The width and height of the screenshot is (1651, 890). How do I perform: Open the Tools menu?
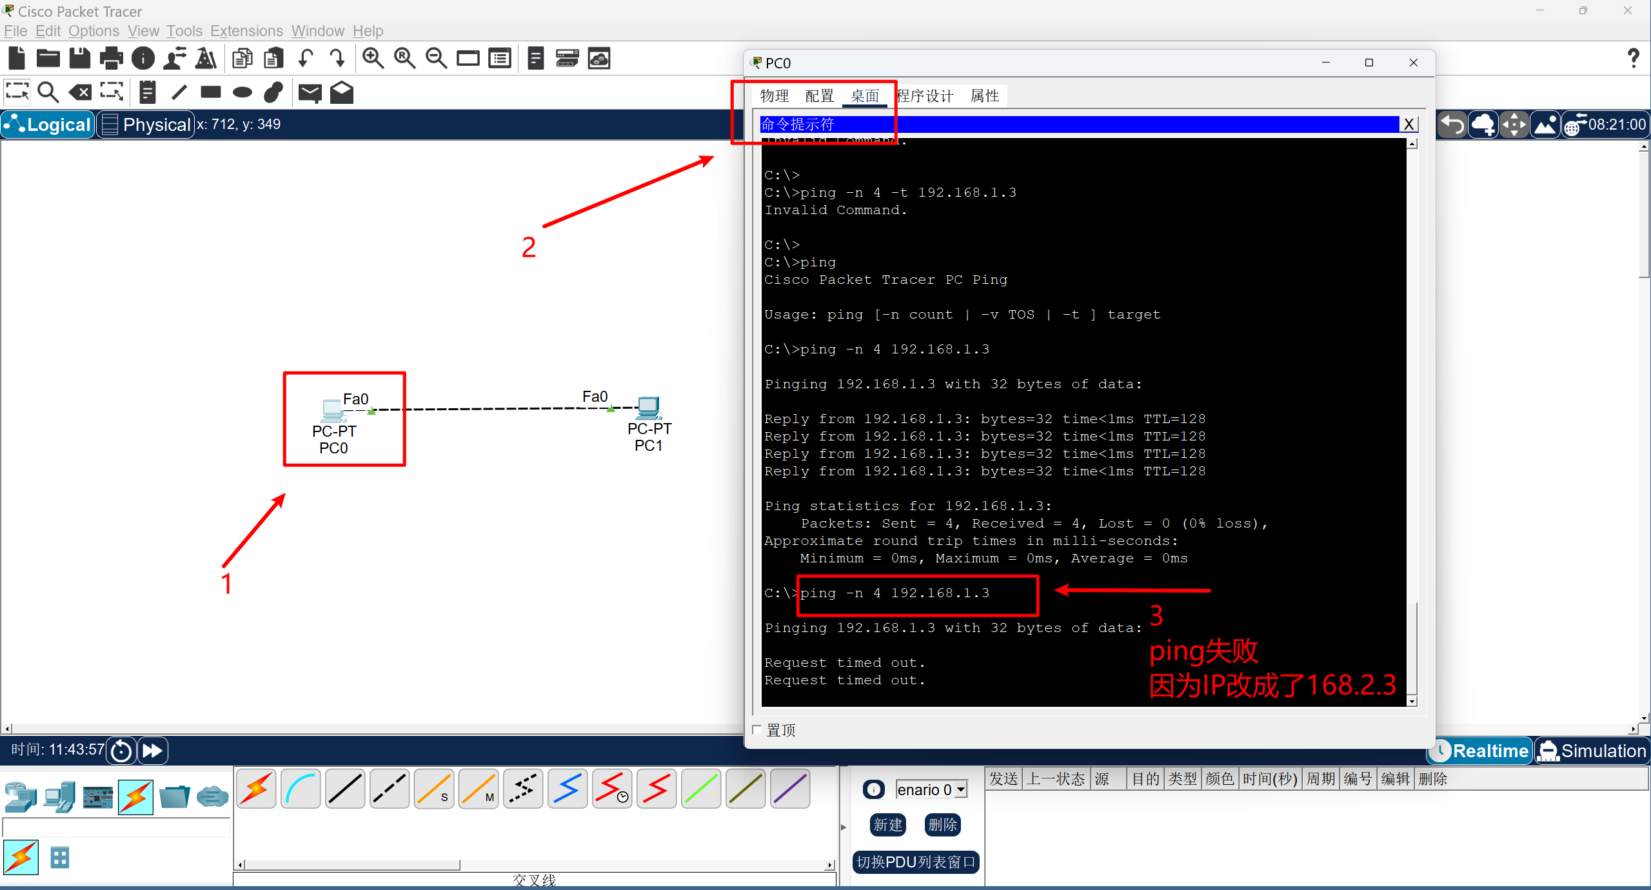pos(184,31)
